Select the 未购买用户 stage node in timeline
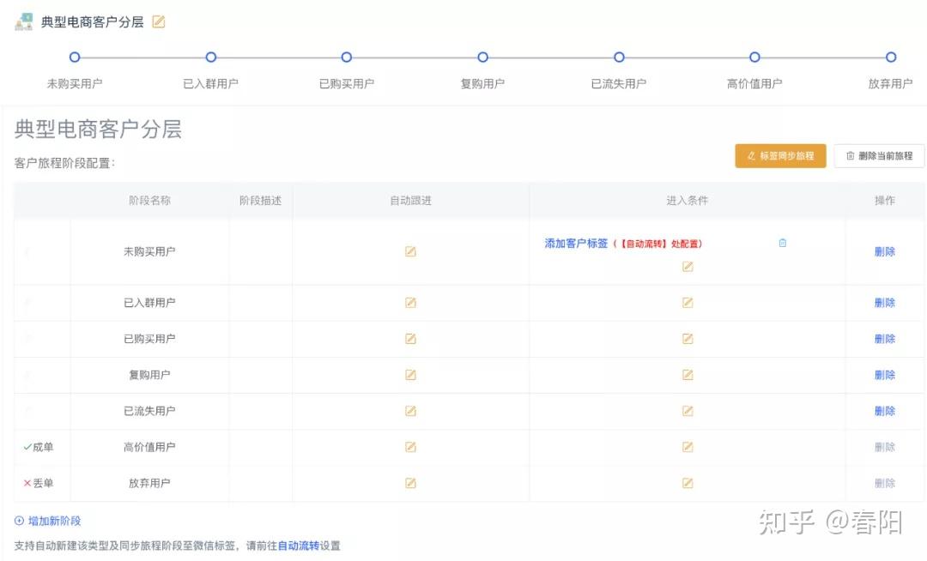The height and width of the screenshot is (561, 927). (x=75, y=57)
